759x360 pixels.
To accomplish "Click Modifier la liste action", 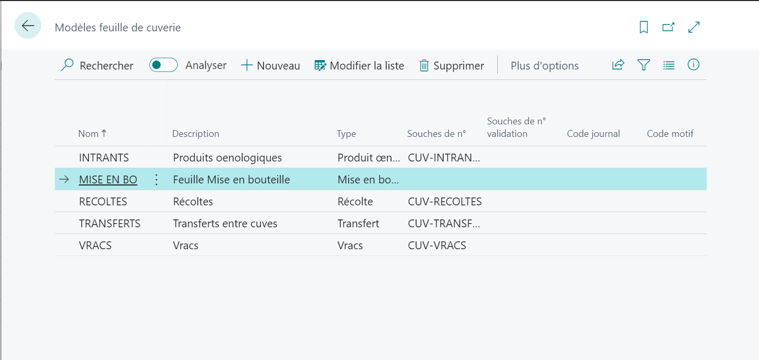I will coord(359,66).
